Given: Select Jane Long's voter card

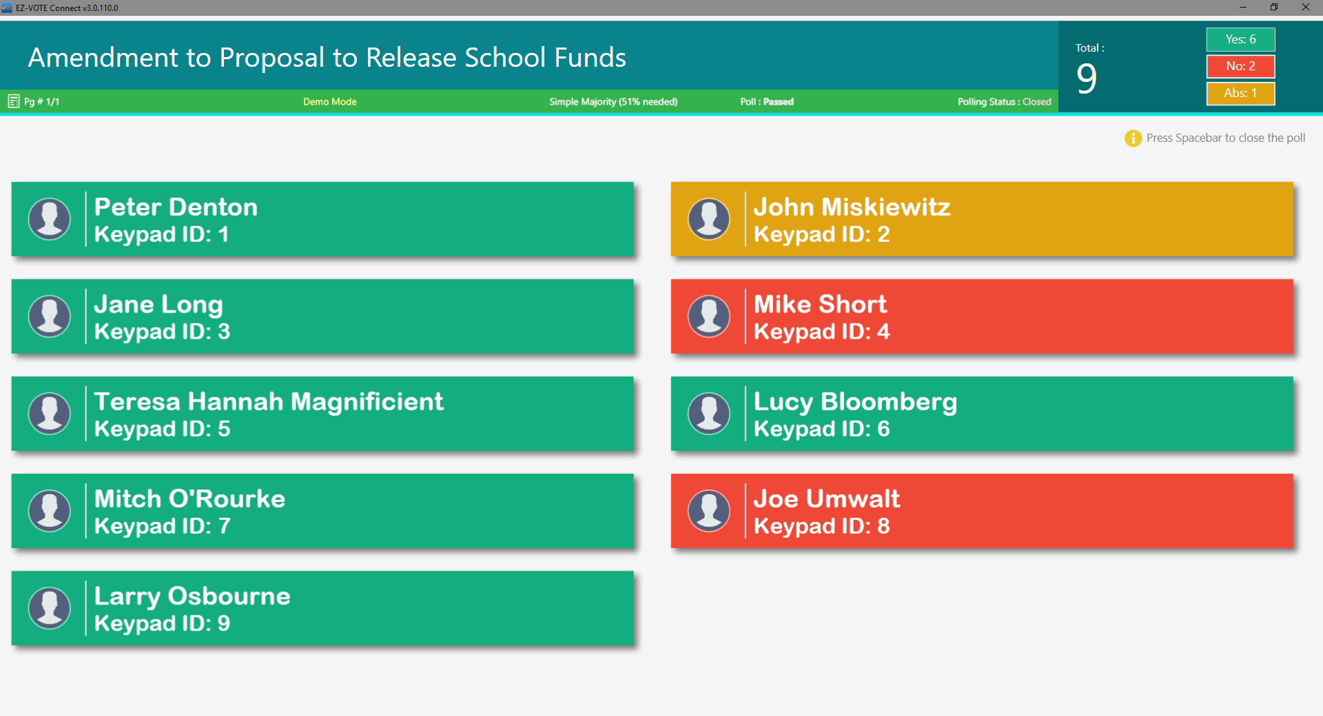Looking at the screenshot, I should [x=322, y=316].
